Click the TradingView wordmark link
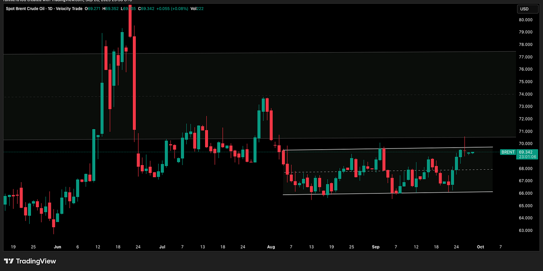 coord(37,261)
